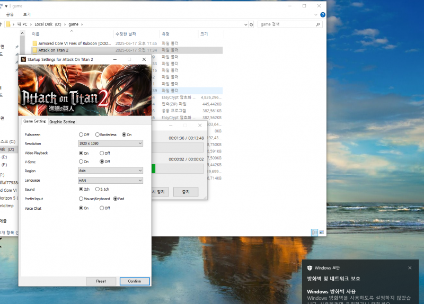Refresh the Explorer folder view
Viewport: 424px width, 304px height.
[x=251, y=24]
